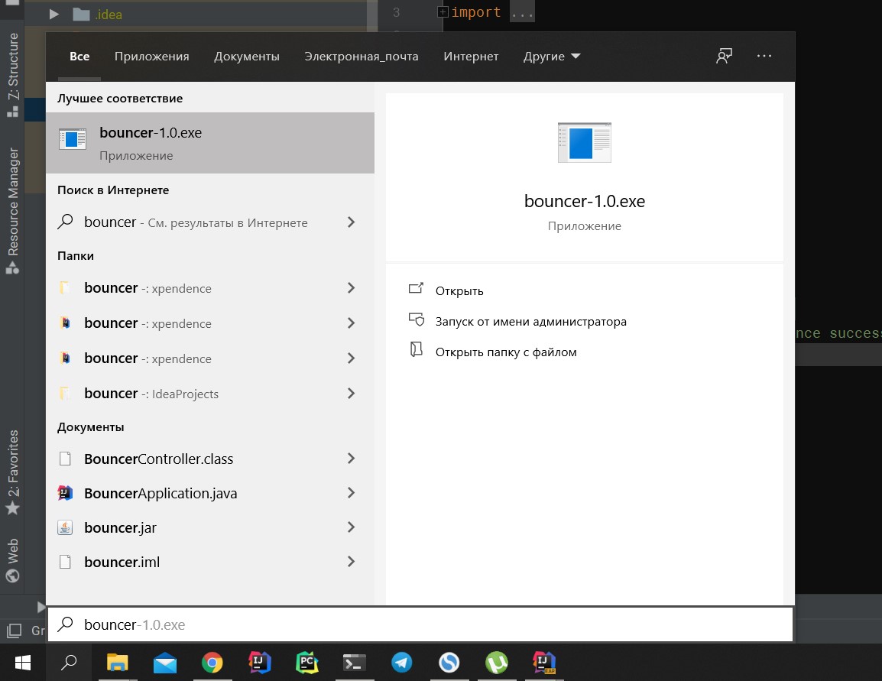Select the Все tab
Viewport: 882px width, 681px height.
(x=79, y=57)
